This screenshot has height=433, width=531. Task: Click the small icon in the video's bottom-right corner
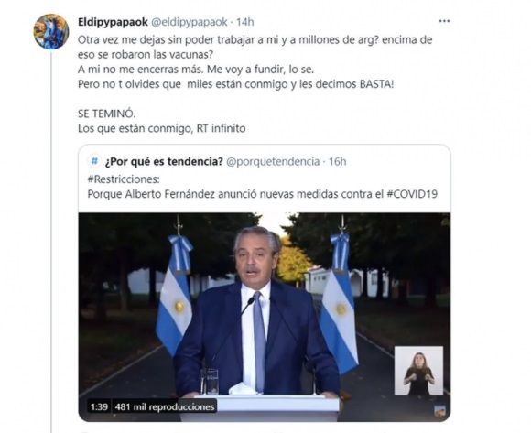click(439, 410)
